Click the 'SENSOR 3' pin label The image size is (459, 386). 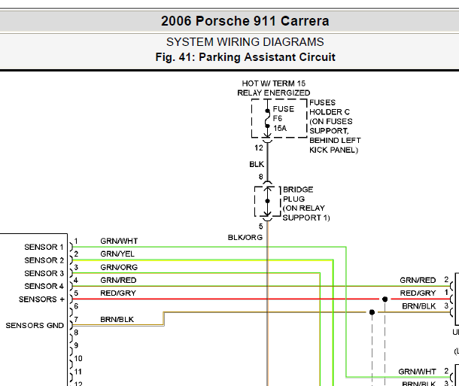pyautogui.click(x=44, y=273)
